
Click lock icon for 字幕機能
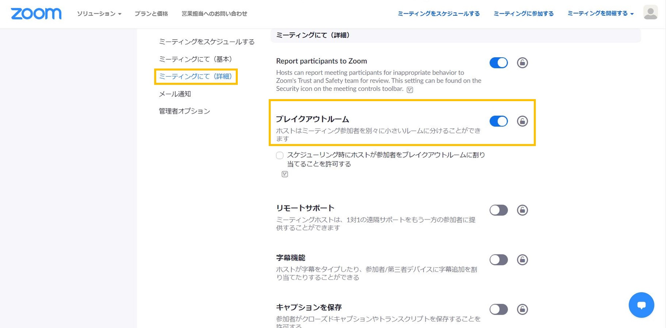click(x=522, y=260)
